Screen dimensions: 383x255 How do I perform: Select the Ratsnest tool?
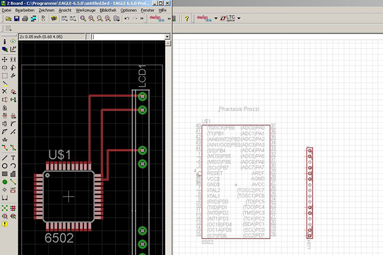click(5, 208)
